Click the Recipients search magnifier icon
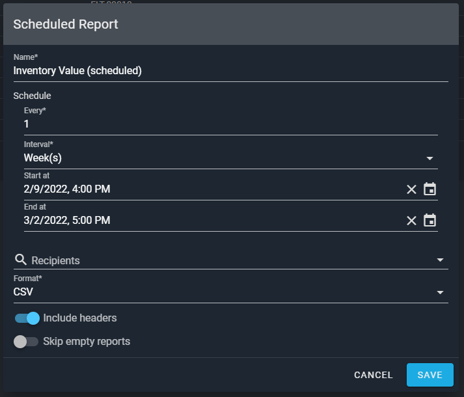The image size is (464, 397). (x=21, y=260)
